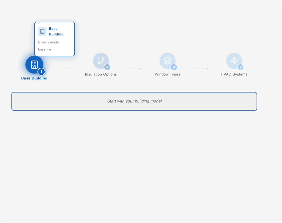Select the Window Types layers icon
The height and width of the screenshot is (223, 282).
[x=167, y=61]
